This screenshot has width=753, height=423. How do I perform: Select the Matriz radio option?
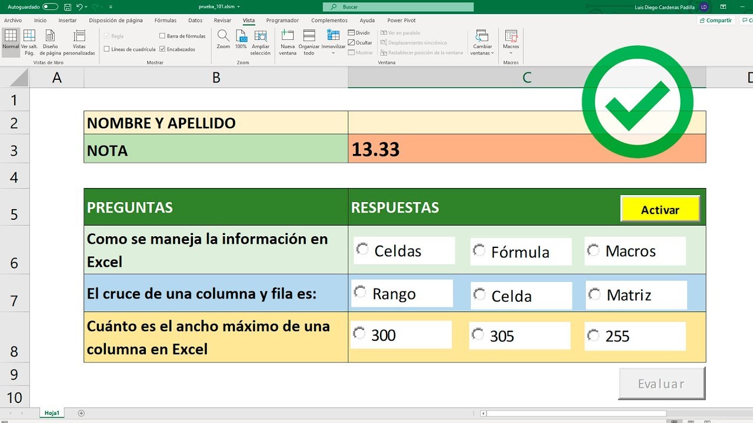tap(594, 293)
